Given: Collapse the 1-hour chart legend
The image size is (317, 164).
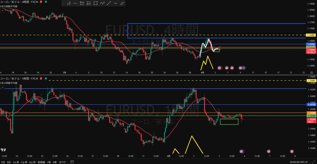Looking at the screenshot, I should [x=2, y=87].
